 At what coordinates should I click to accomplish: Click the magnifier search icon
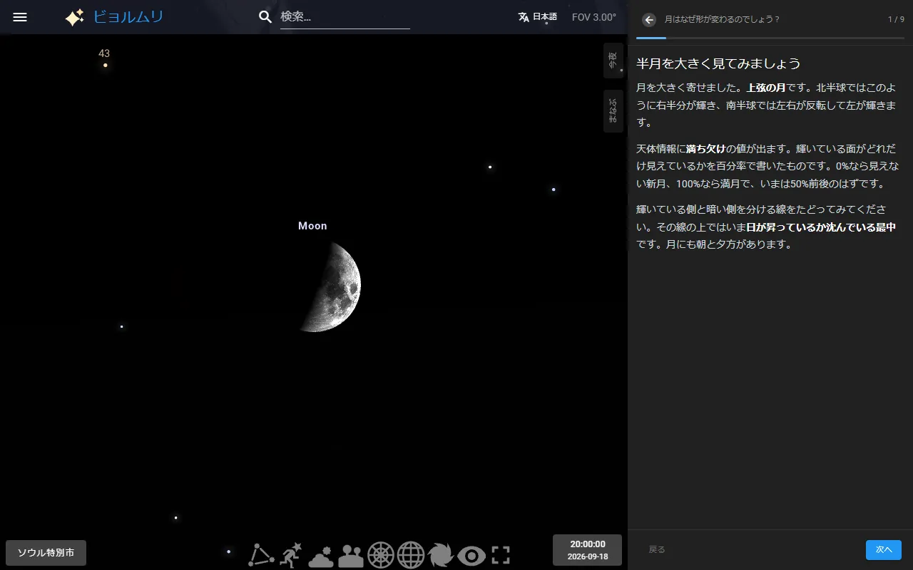265,17
